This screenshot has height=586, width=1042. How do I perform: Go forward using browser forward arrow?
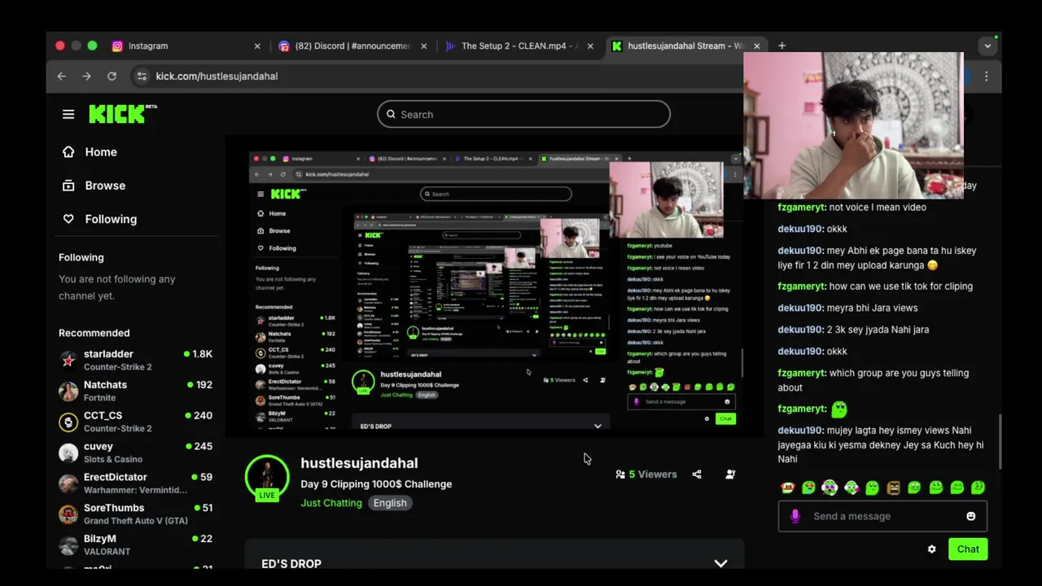tap(86, 76)
